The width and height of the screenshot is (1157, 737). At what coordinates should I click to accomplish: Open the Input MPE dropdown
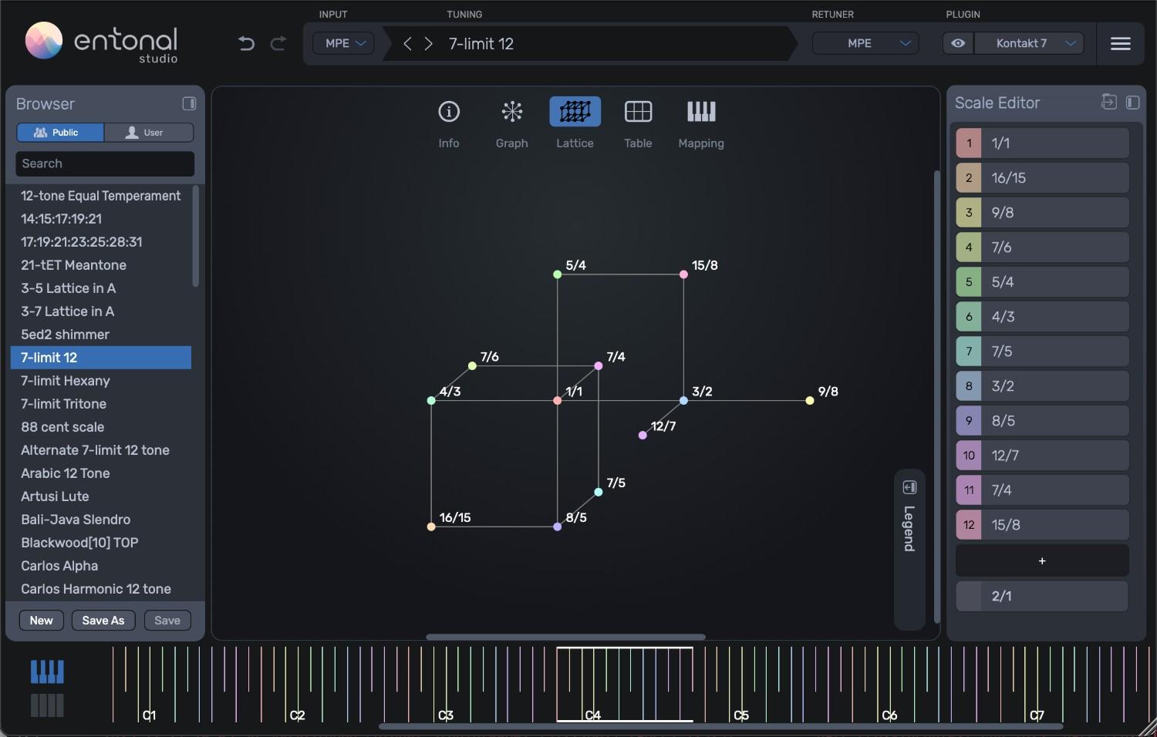(x=342, y=43)
